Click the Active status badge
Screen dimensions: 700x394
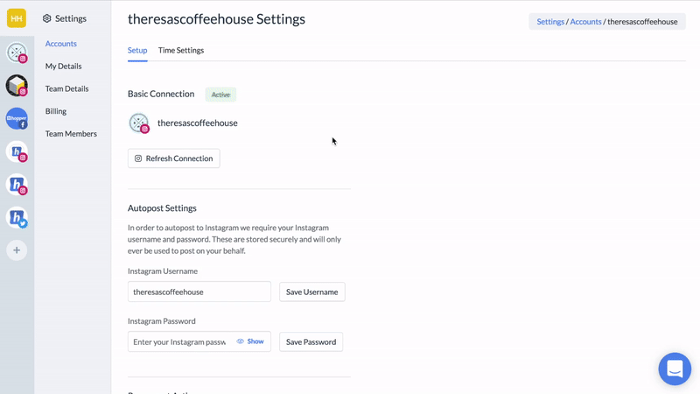pos(220,95)
